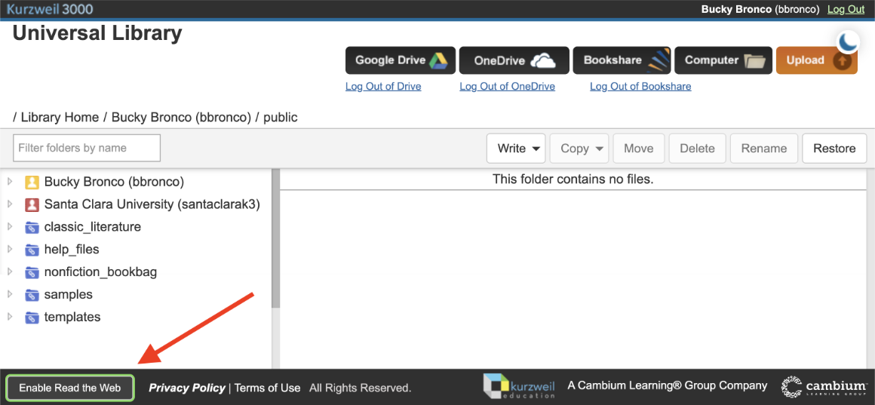
Task: Click the Universal Library heading
Action: pyautogui.click(x=97, y=33)
